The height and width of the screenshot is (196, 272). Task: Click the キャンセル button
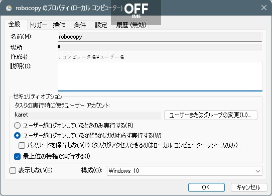coord(249,187)
